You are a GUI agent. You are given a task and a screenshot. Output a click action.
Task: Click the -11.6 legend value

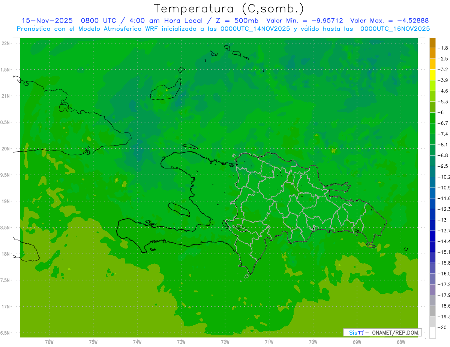444,198
